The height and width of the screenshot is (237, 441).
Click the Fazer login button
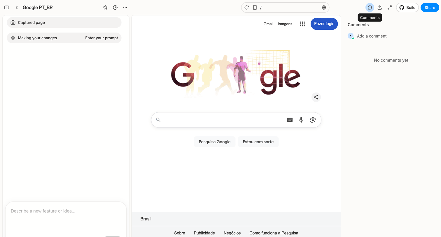click(x=324, y=24)
